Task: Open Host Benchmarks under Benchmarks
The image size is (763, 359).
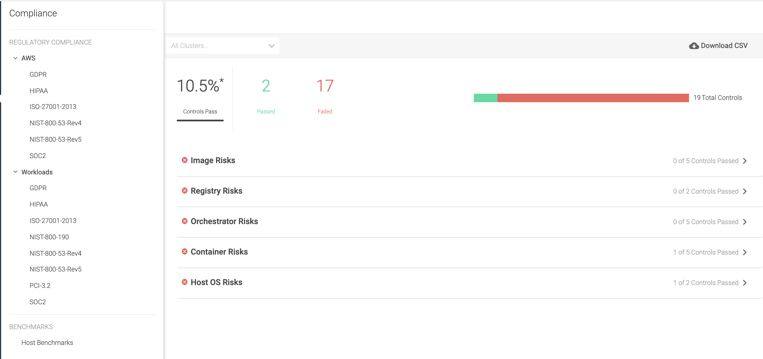Action: 47,342
